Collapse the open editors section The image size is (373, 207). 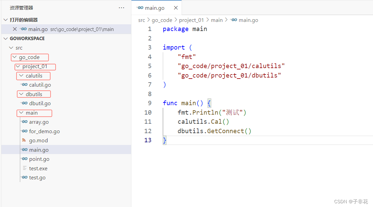tap(6, 20)
